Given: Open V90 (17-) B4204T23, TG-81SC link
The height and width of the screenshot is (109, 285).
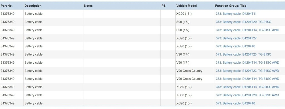Looking at the screenshot, I should pyautogui.click(x=243, y=54).
